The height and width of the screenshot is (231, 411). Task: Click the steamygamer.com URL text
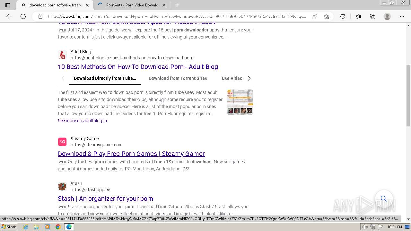pyautogui.click(x=97, y=145)
